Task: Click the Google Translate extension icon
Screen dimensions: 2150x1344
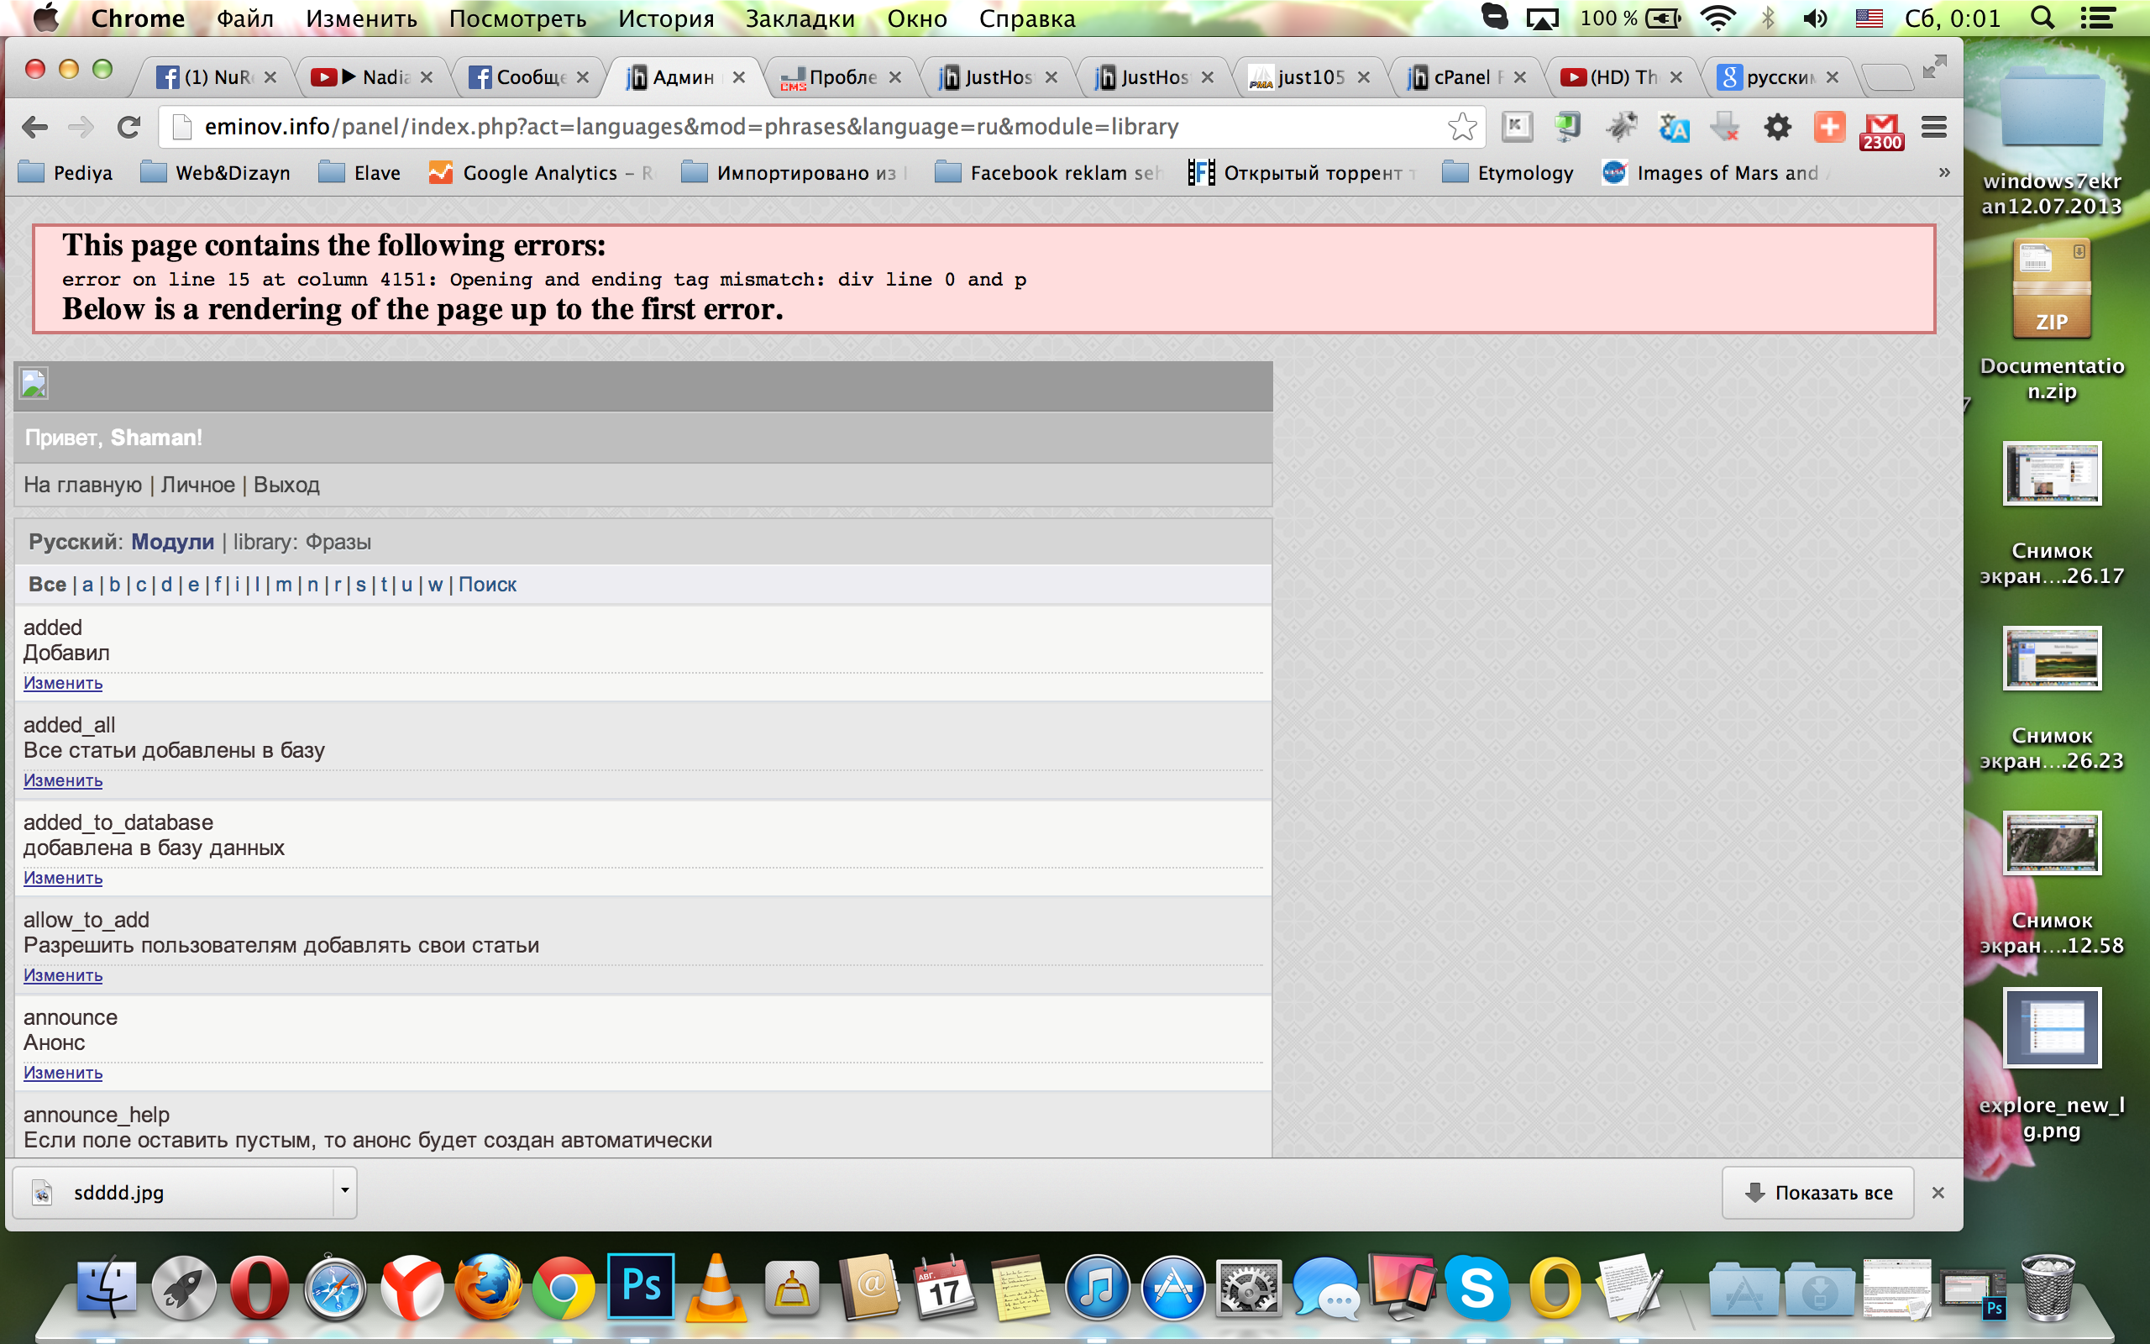Action: point(1673,128)
